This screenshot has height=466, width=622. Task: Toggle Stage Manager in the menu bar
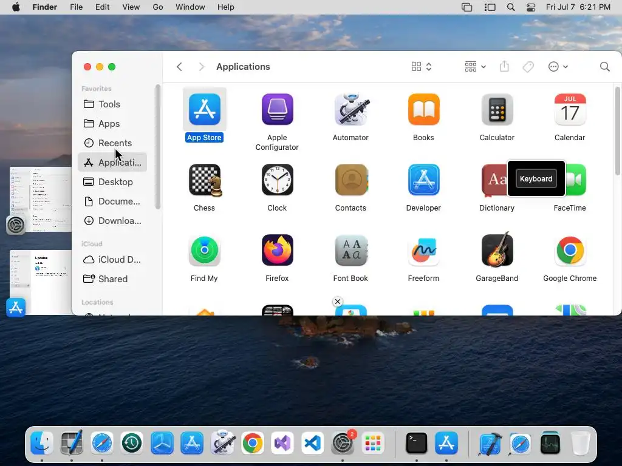coord(490,7)
